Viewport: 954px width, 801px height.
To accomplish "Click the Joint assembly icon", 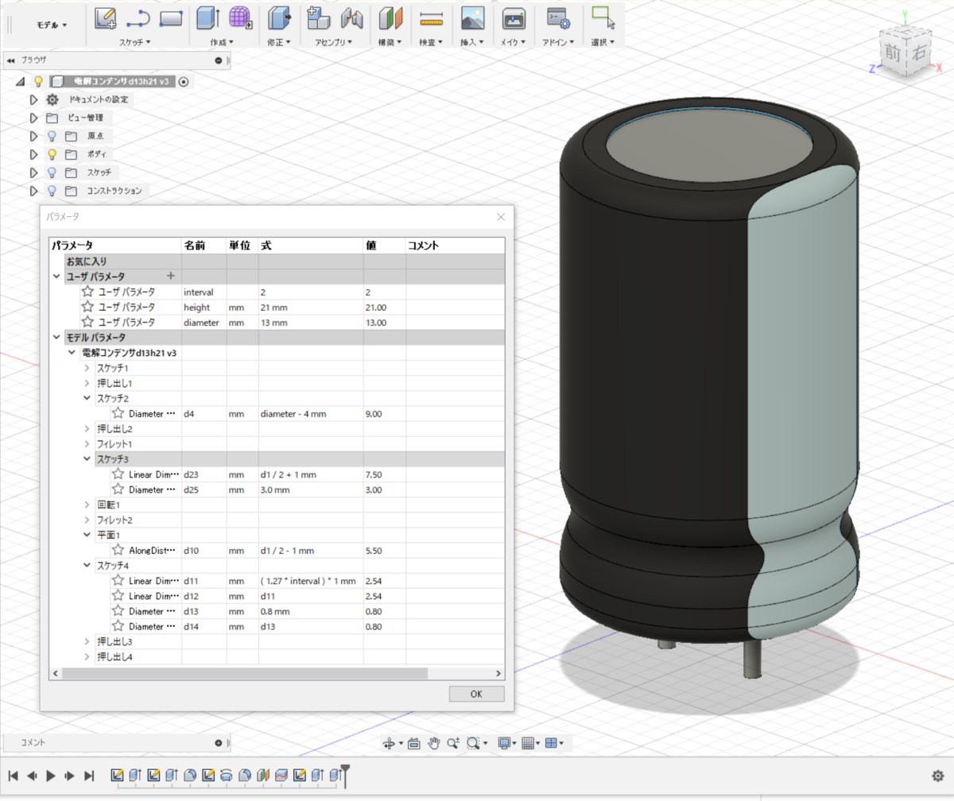I will 351,18.
